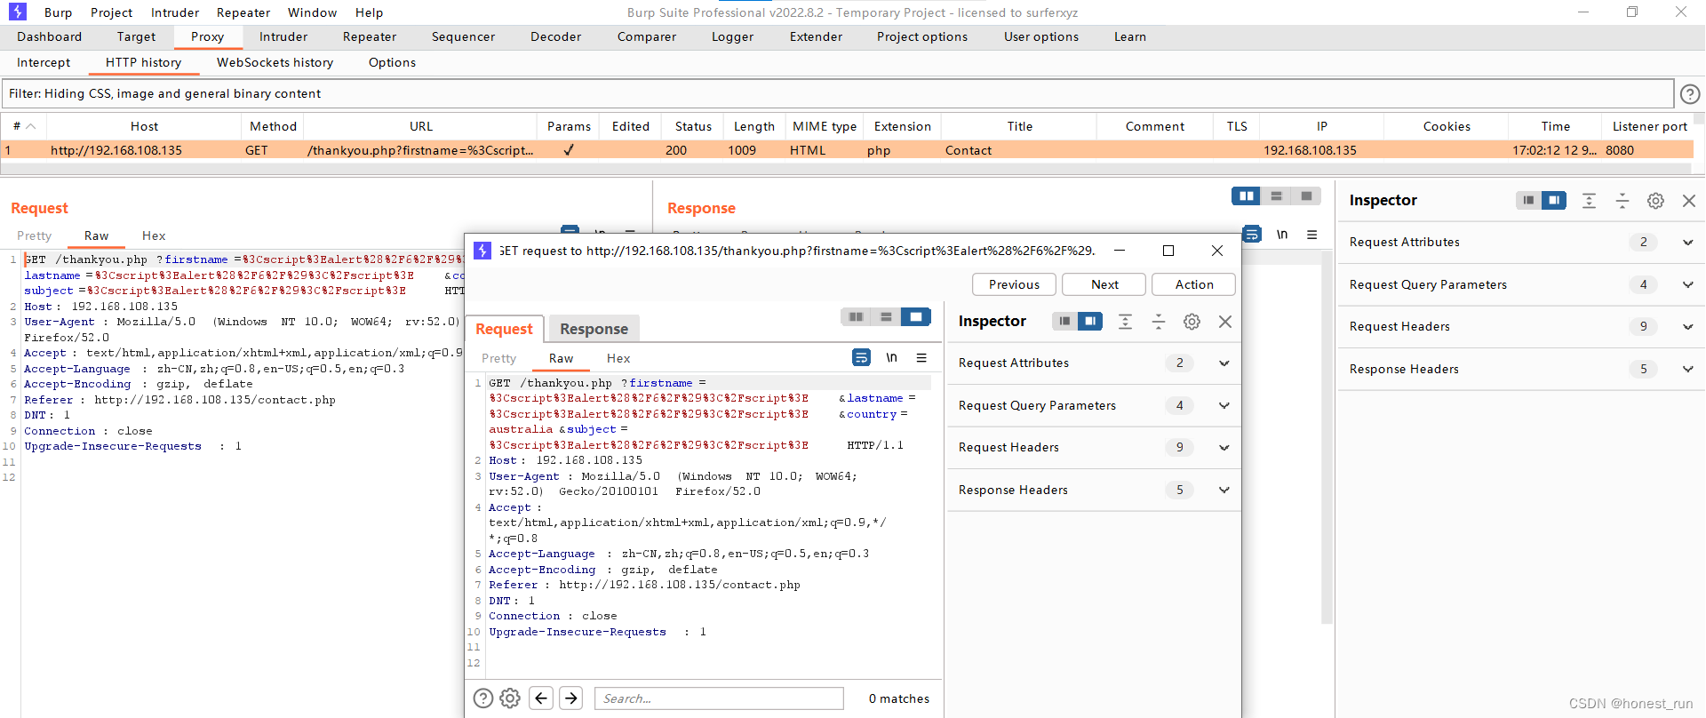Screen dimensions: 1706x718
Task: Select combined tab layout in the main window
Action: point(1306,196)
